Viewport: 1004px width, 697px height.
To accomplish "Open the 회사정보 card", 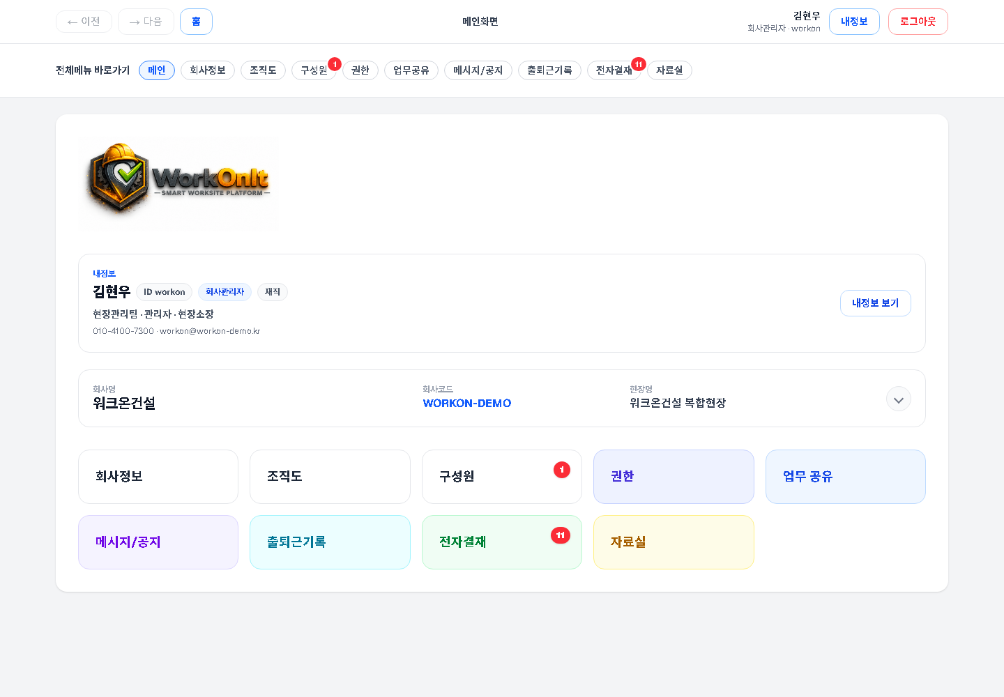I will coord(158,477).
